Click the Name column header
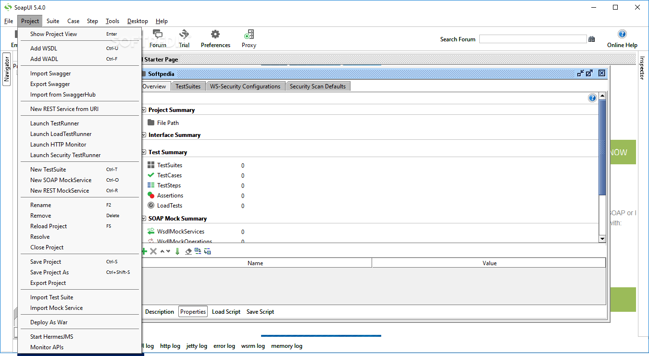The width and height of the screenshot is (649, 356). pyautogui.click(x=255, y=263)
